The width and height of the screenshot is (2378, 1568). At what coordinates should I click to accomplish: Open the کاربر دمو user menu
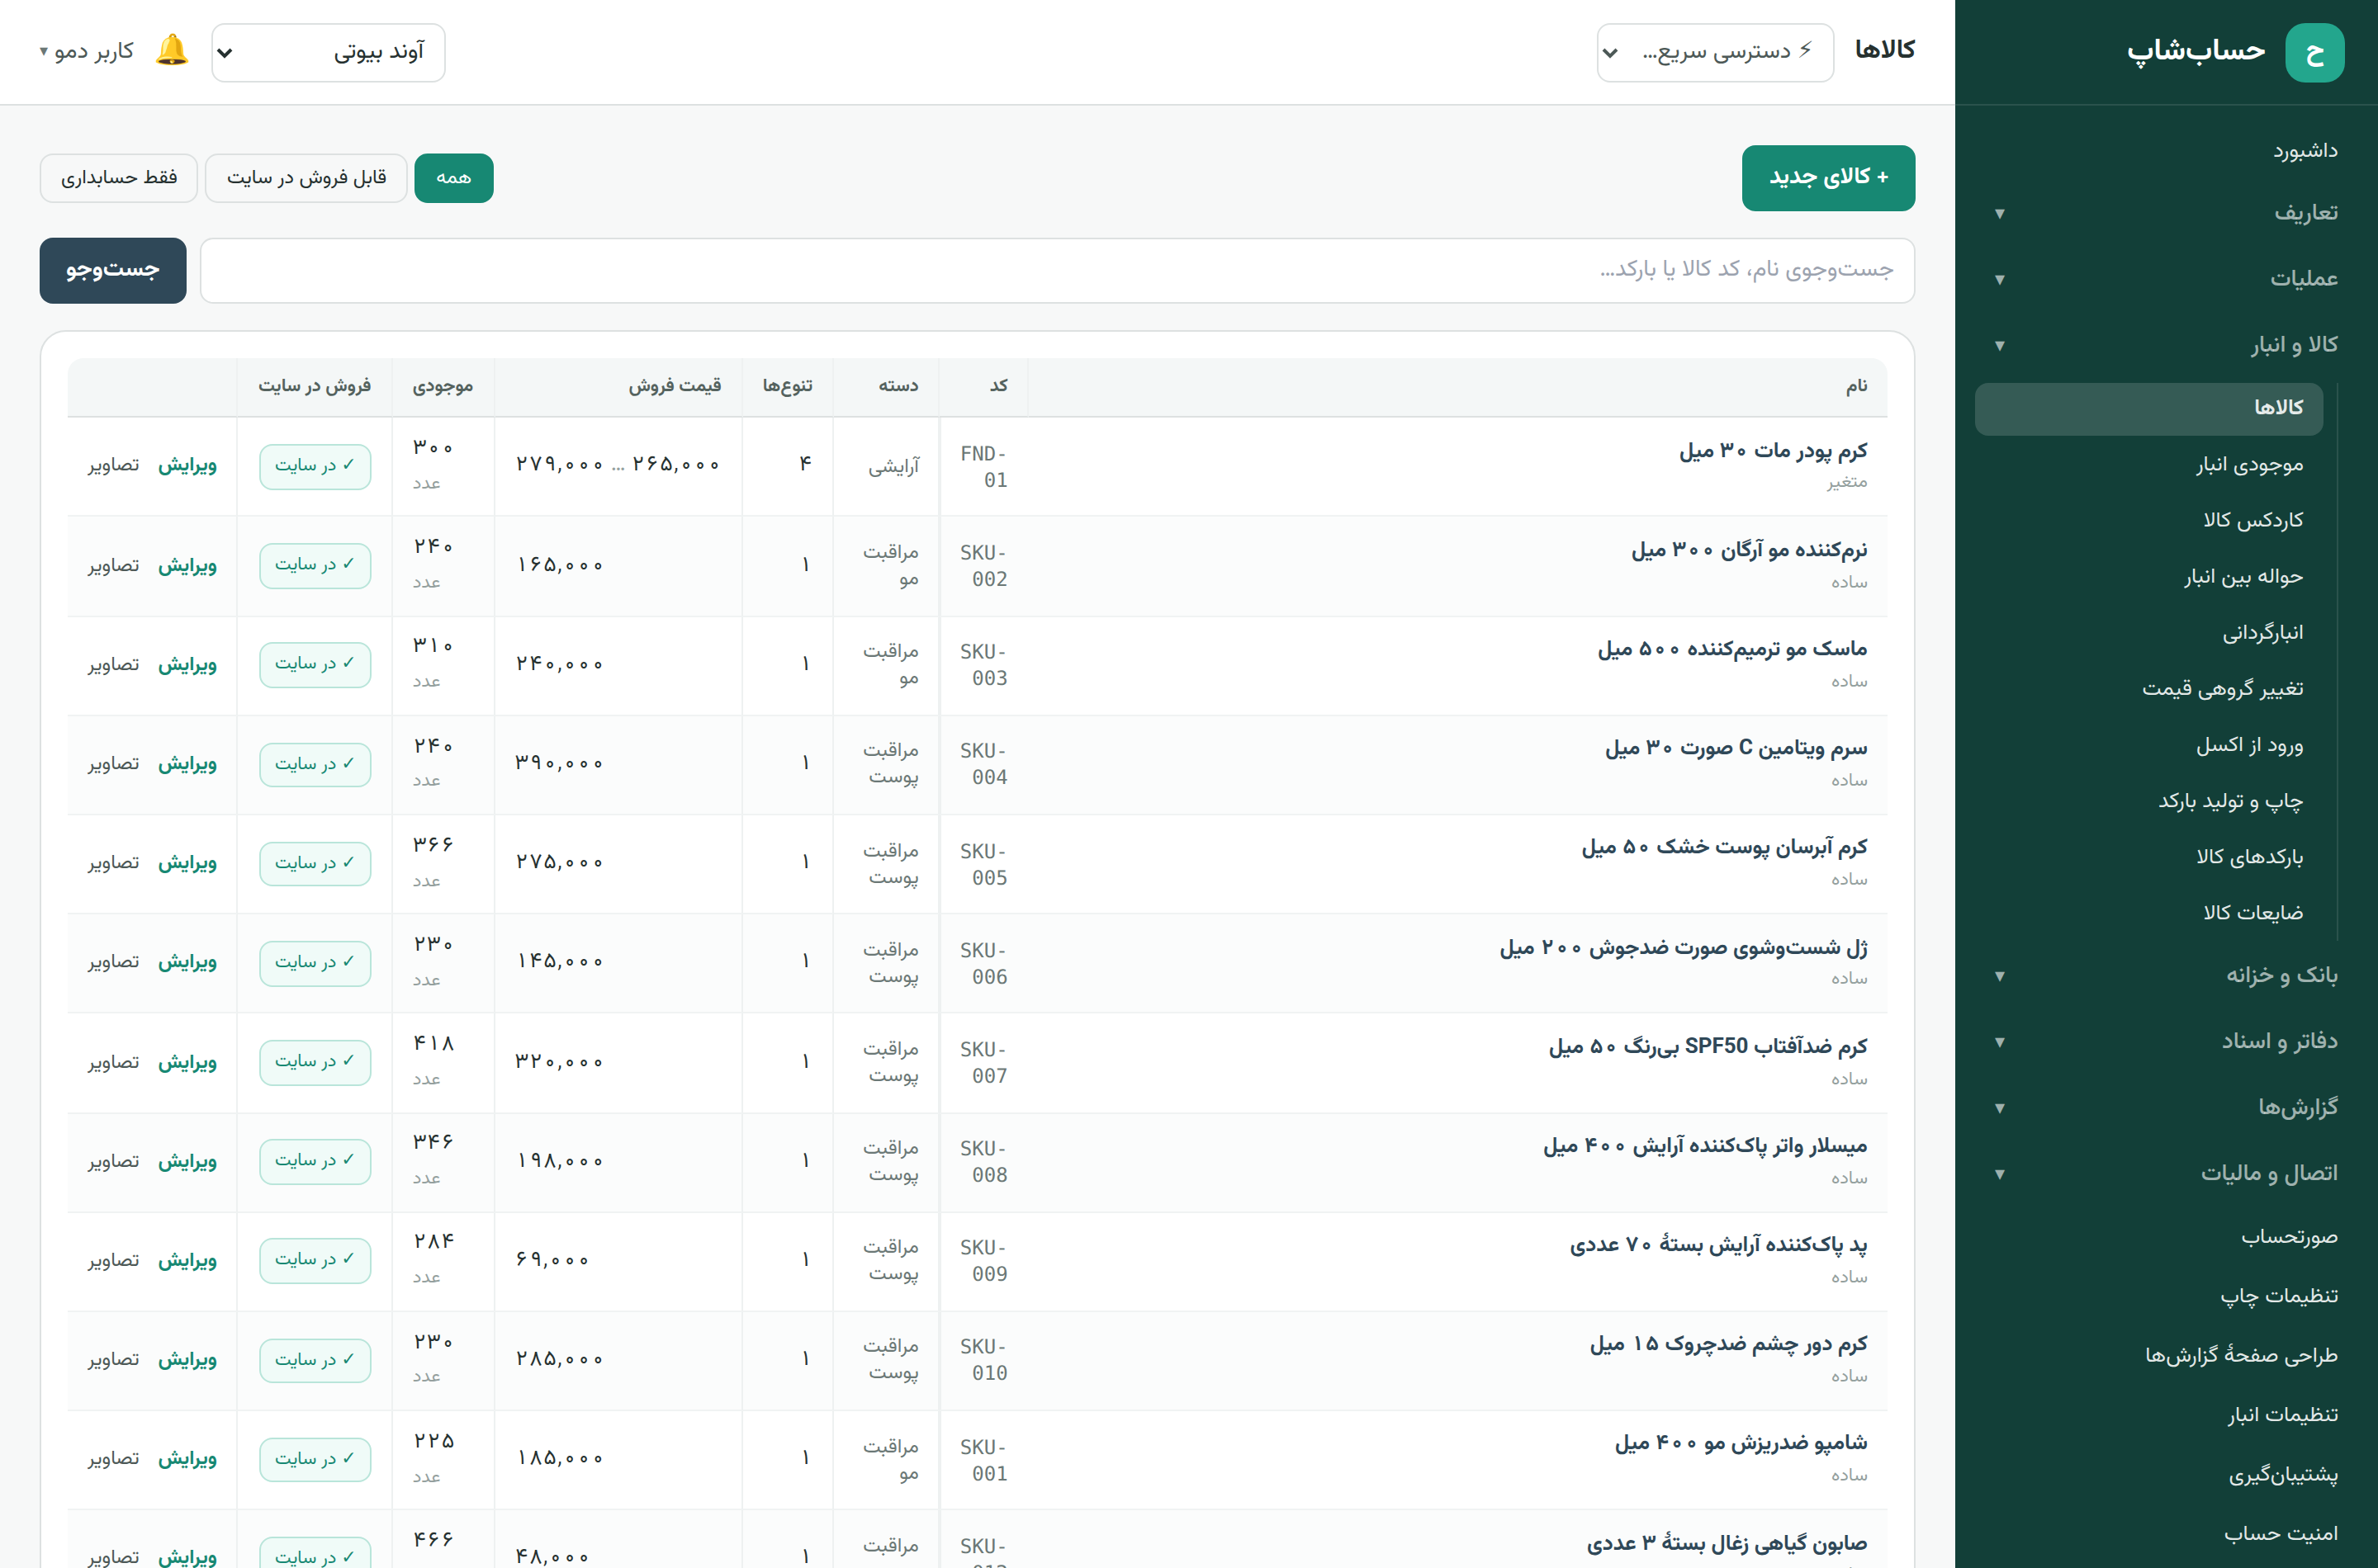tap(87, 51)
